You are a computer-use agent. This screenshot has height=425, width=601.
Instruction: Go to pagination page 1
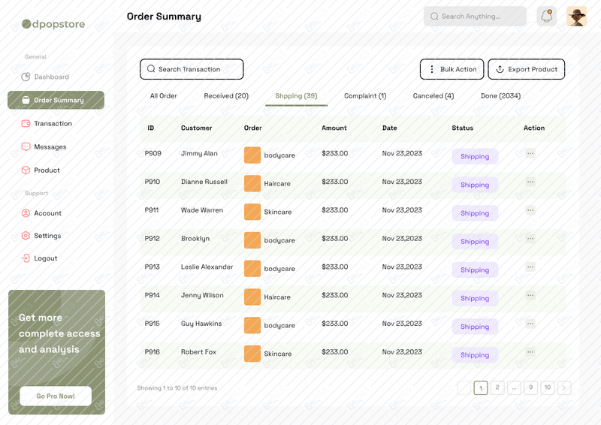(481, 387)
